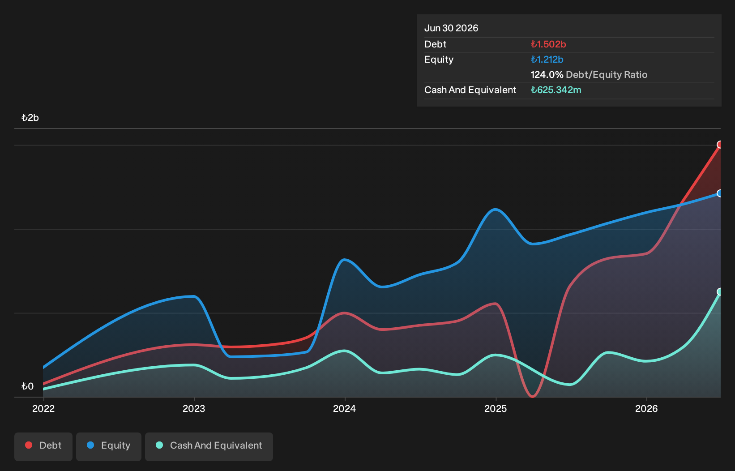Click the Equity row label in tooltip
The width and height of the screenshot is (735, 471).
click(x=439, y=60)
